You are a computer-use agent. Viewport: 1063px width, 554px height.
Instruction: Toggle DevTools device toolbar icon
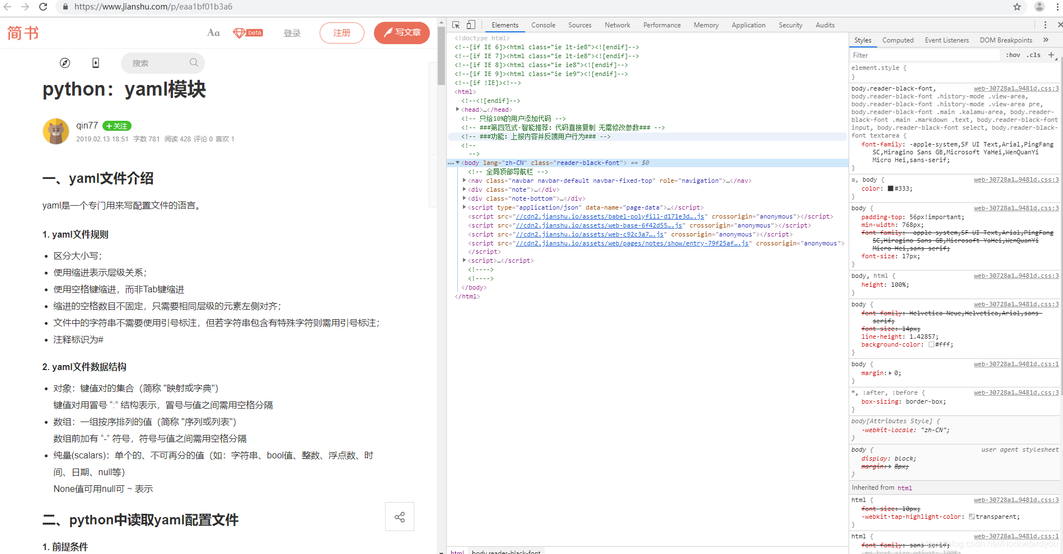[x=471, y=25]
